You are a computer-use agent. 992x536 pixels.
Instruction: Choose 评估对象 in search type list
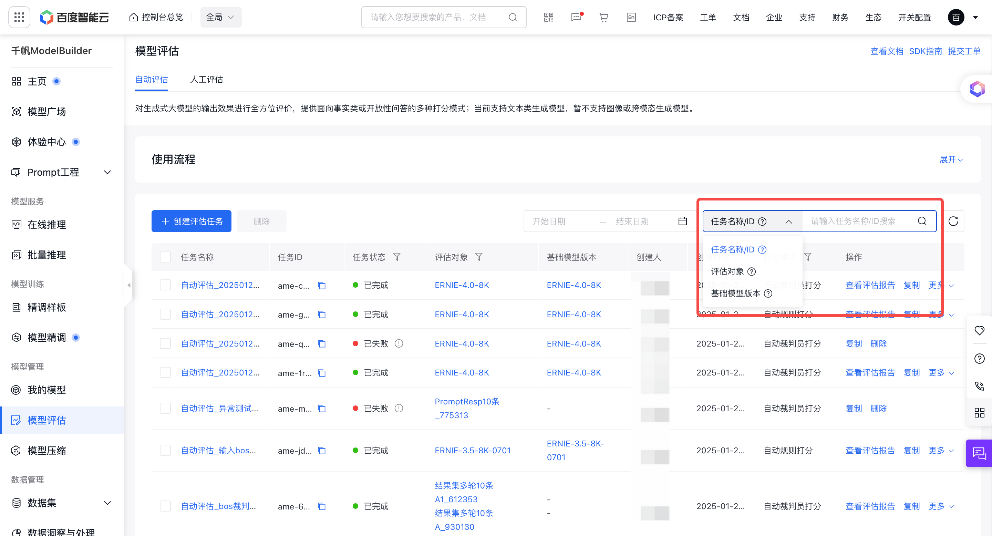click(x=727, y=271)
